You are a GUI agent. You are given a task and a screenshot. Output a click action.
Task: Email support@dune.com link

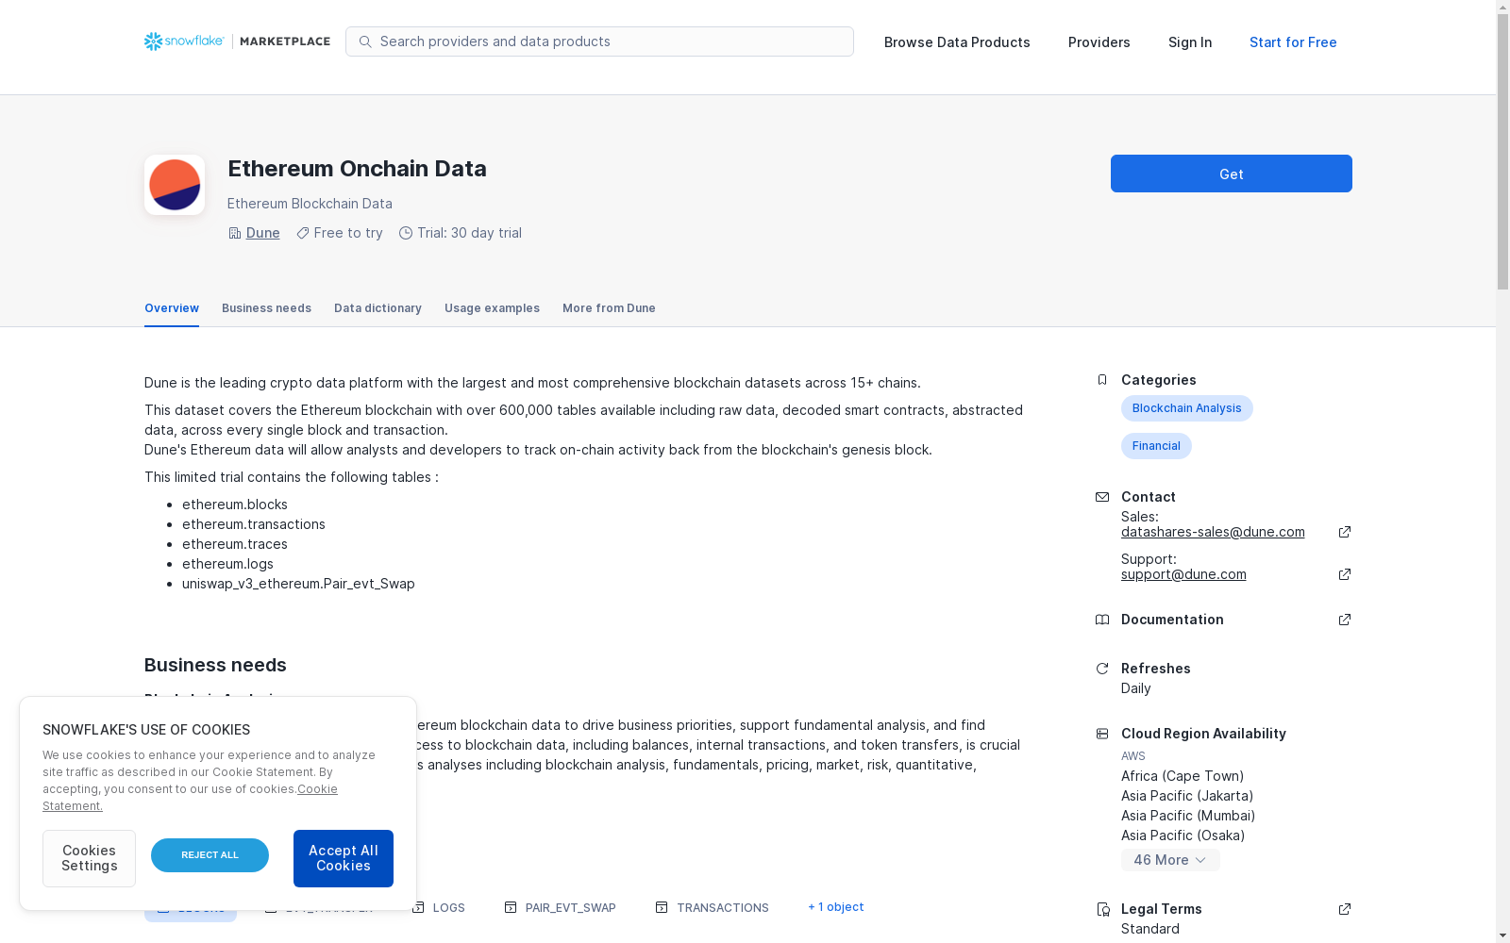pyautogui.click(x=1183, y=574)
